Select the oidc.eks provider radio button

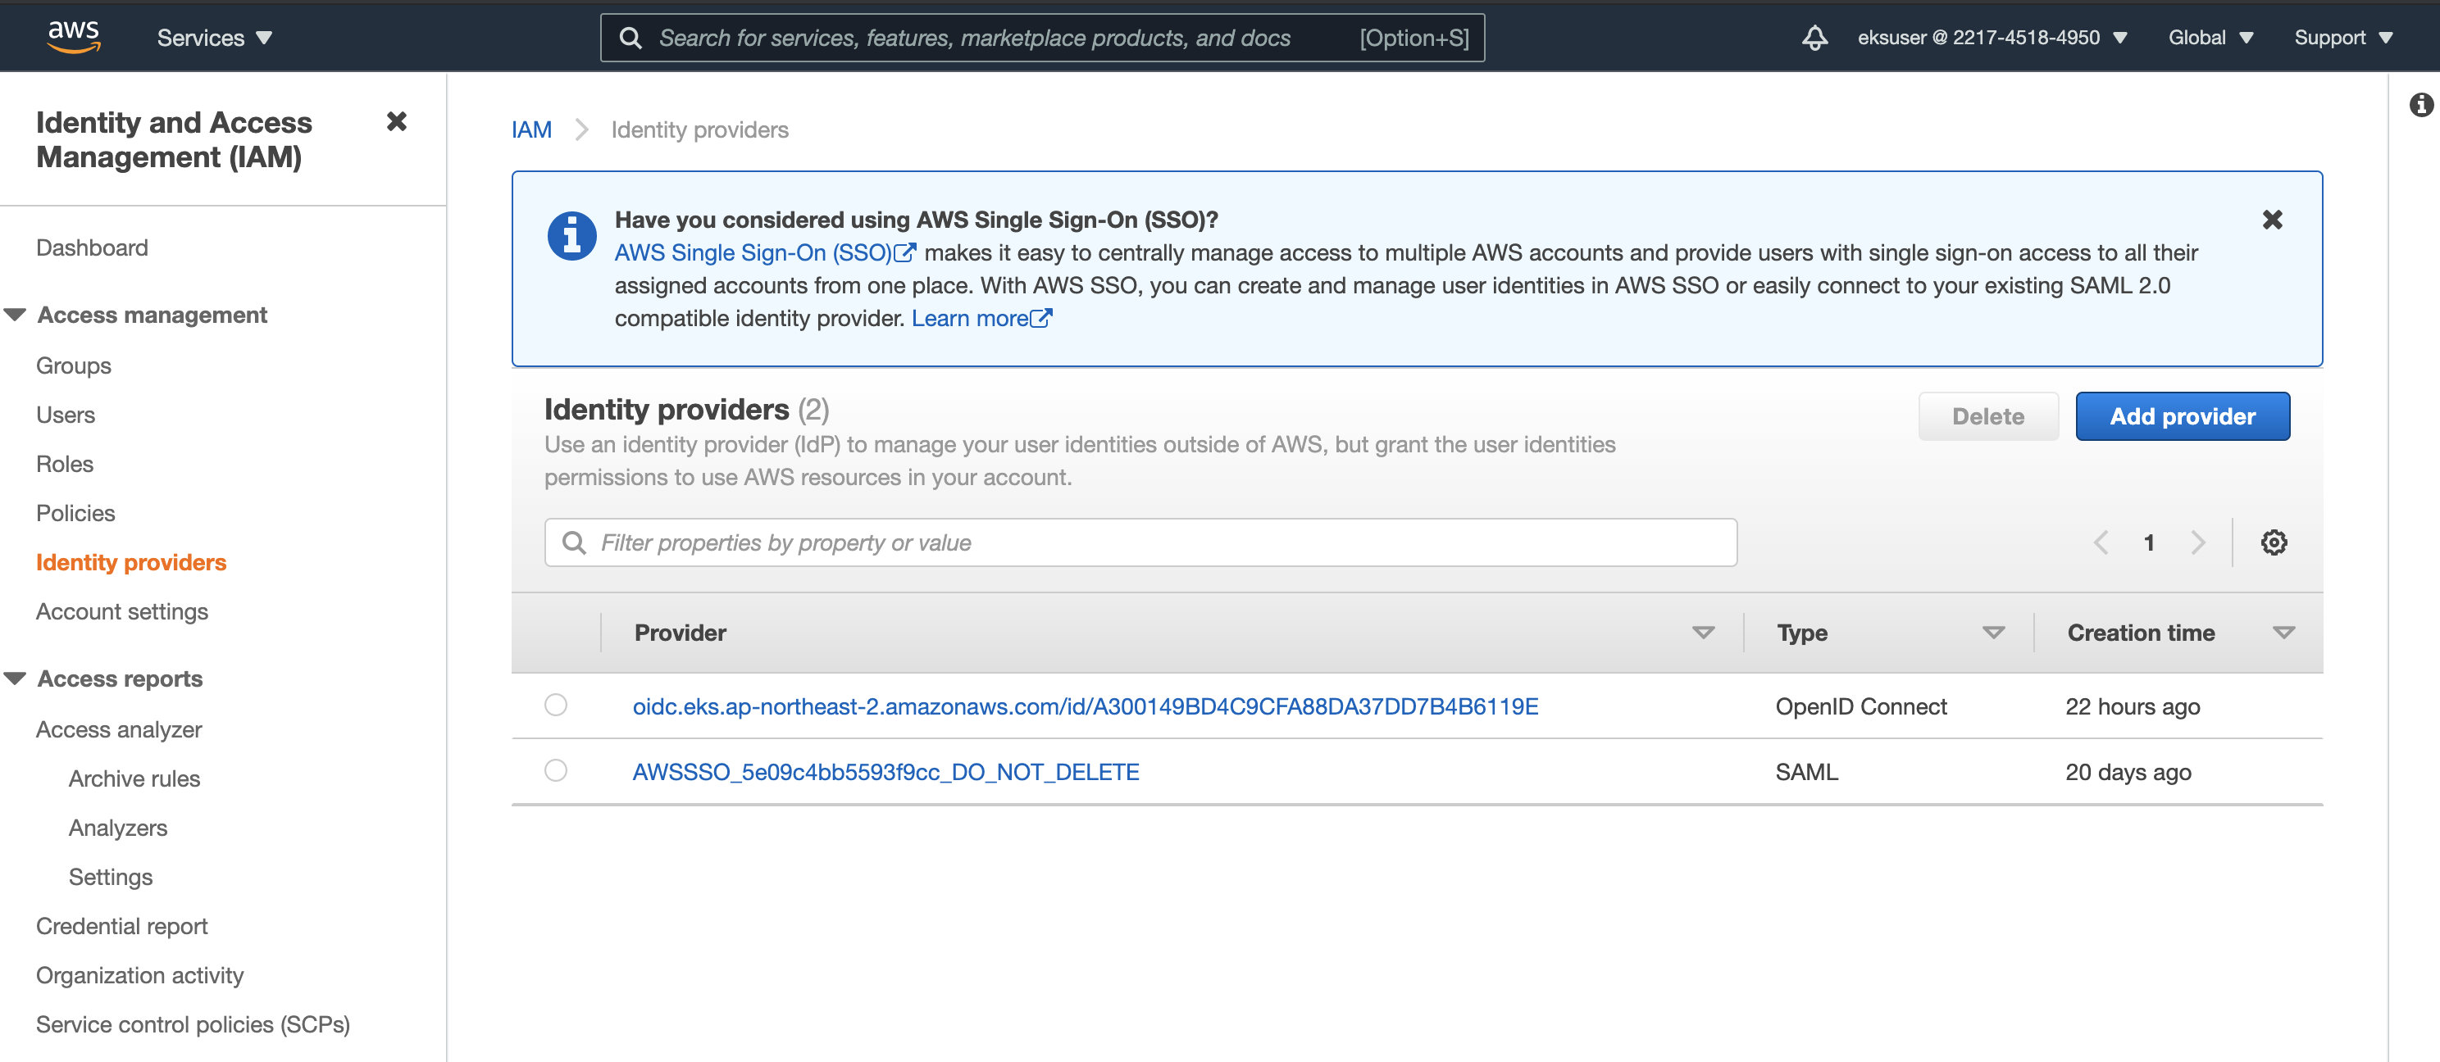click(556, 706)
